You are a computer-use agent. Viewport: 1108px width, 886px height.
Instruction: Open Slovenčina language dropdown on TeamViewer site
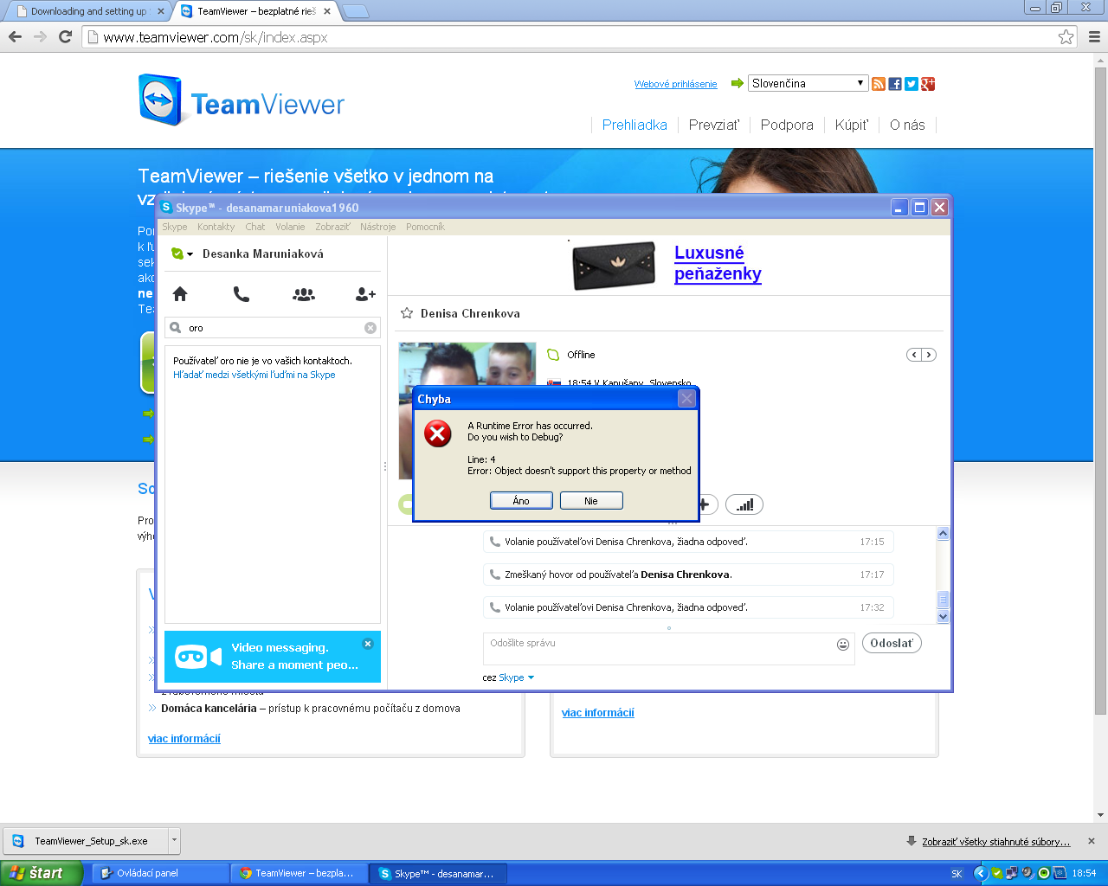pyautogui.click(x=808, y=83)
